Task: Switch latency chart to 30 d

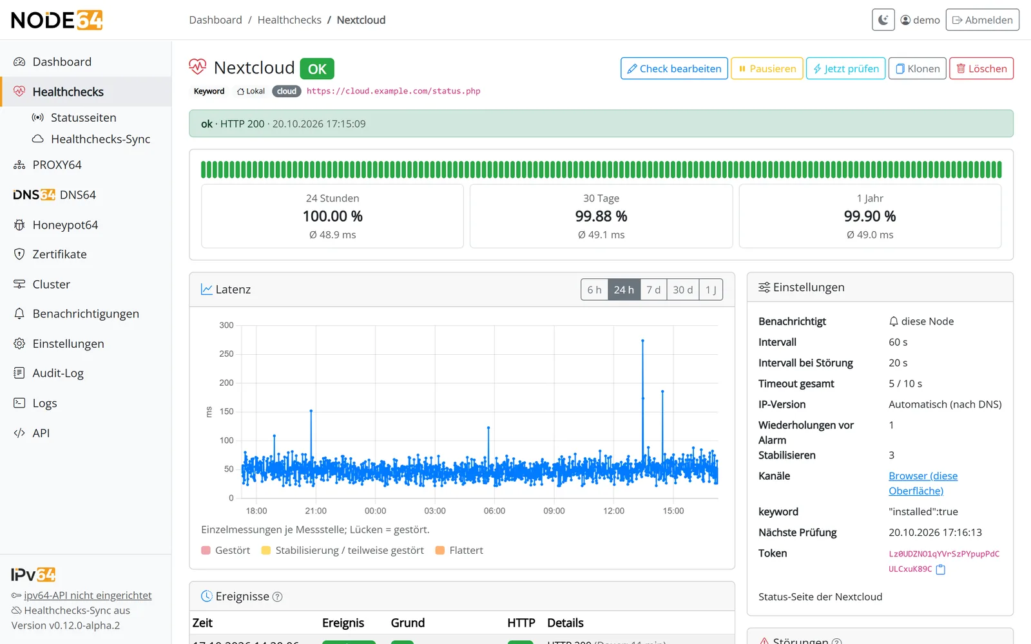Action: tap(683, 290)
